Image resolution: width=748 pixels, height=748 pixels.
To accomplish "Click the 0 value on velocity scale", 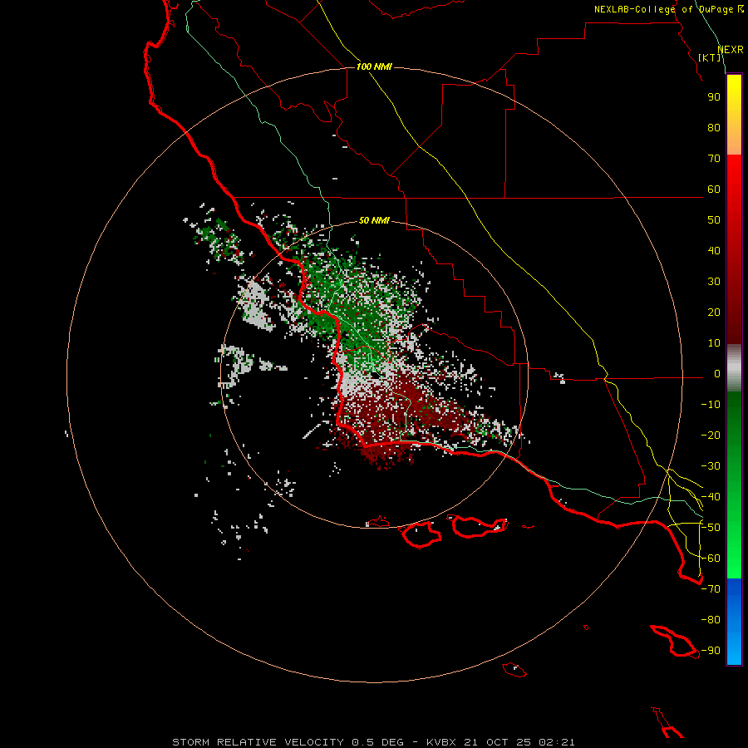I will pos(717,373).
